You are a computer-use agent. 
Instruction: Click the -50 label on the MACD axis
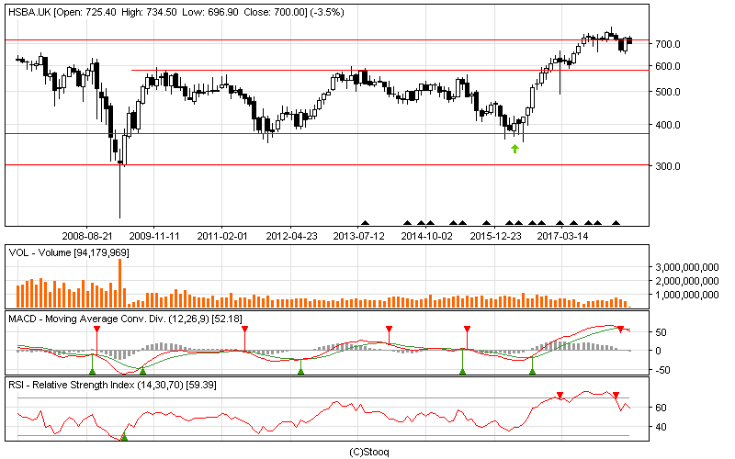click(663, 371)
